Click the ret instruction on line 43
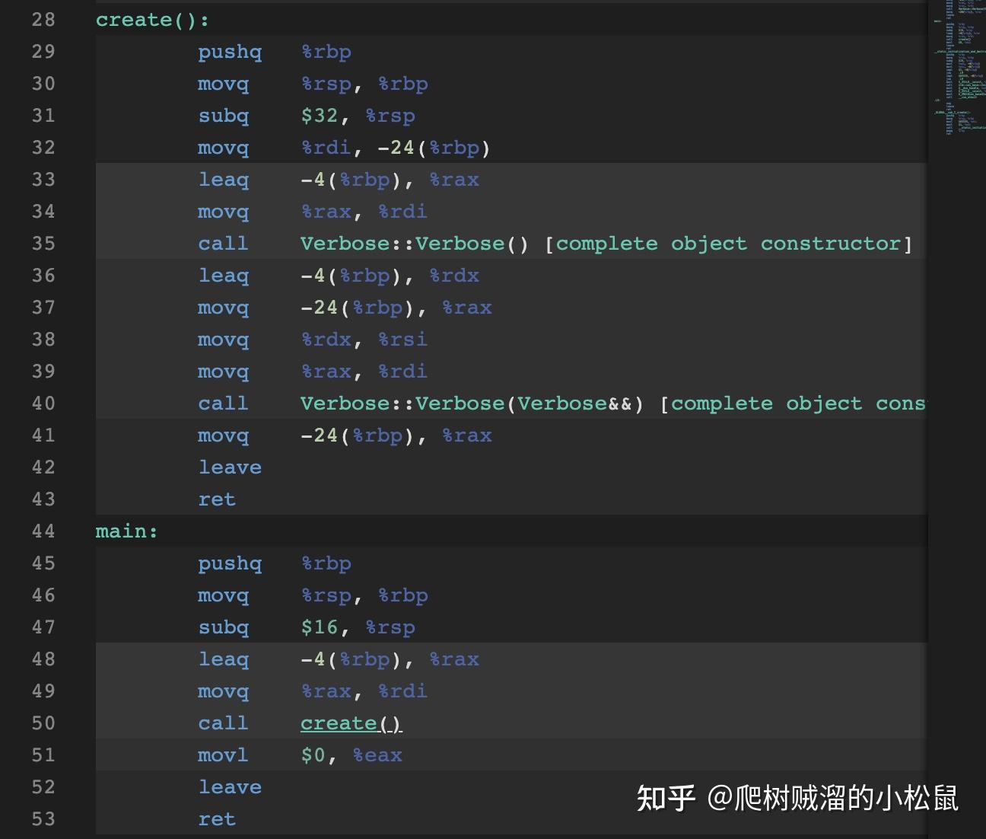 (x=217, y=499)
